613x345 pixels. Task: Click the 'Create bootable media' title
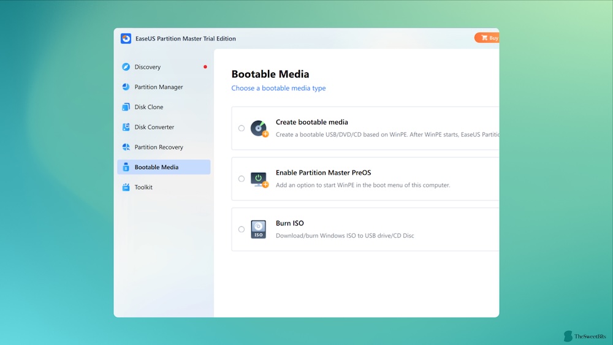tap(311, 122)
